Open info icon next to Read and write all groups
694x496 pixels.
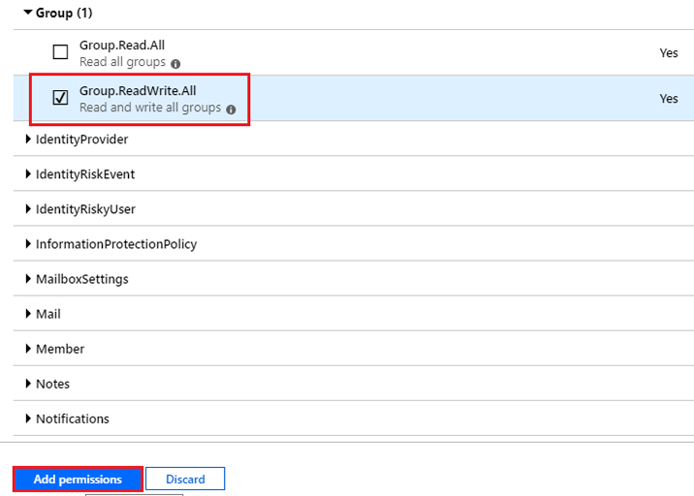(231, 109)
